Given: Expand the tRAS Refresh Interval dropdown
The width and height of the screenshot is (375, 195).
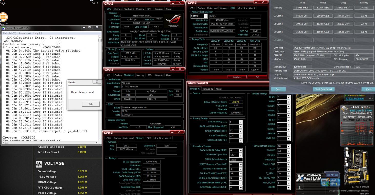Looking at the screenshot, I should [288, 146].
